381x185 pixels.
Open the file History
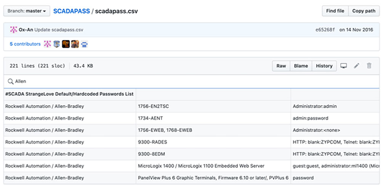(x=324, y=66)
